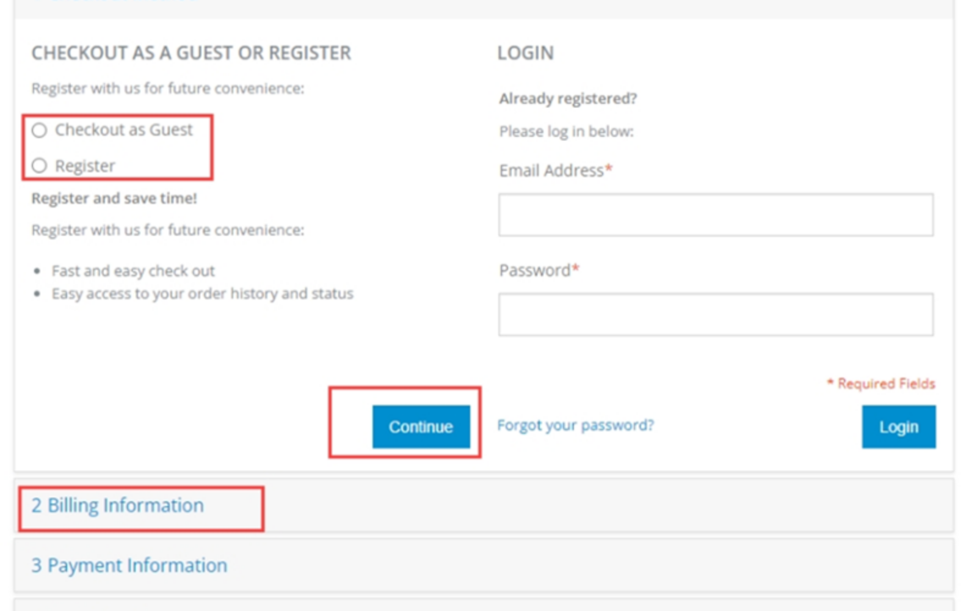Image resolution: width=977 pixels, height=611 pixels.
Task: Click the order history and status bullet
Action: click(202, 294)
